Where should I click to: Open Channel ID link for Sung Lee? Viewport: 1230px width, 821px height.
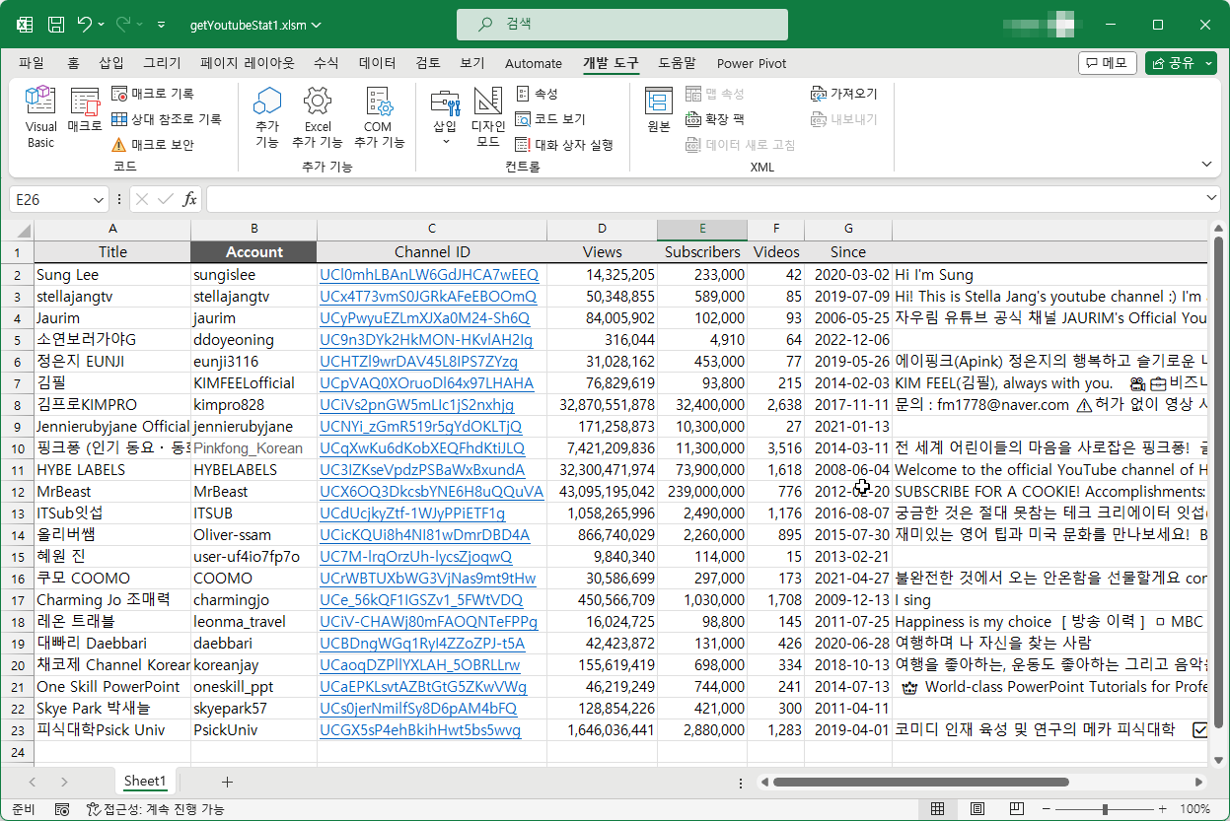coord(429,275)
